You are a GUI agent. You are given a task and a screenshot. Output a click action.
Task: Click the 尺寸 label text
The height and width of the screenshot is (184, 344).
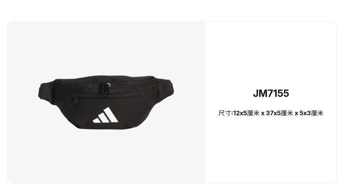point(225,113)
